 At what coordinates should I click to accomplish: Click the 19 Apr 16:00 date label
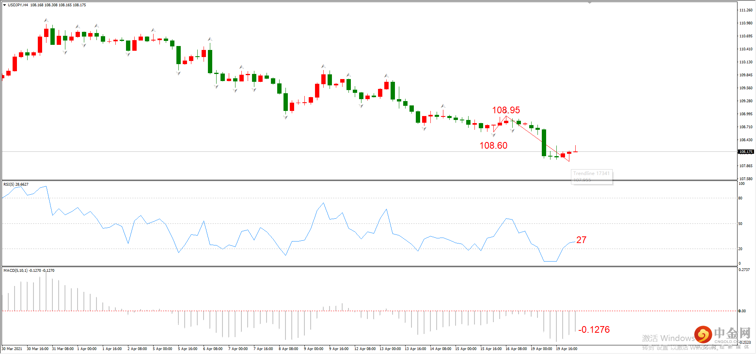pyautogui.click(x=567, y=349)
